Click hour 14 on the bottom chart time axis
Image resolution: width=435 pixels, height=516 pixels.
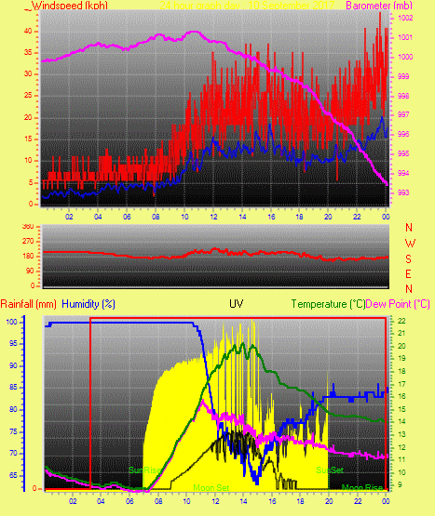(243, 501)
